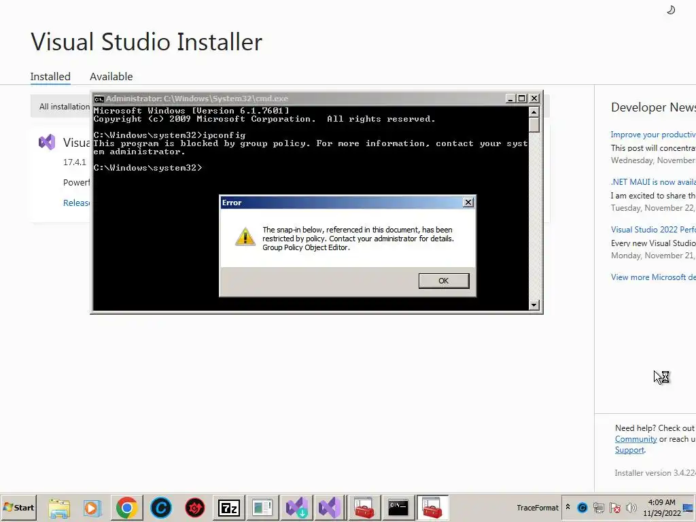Open first red toolbox MMC taskbar icon
Image resolution: width=696 pixels, height=522 pixels.
point(364,507)
